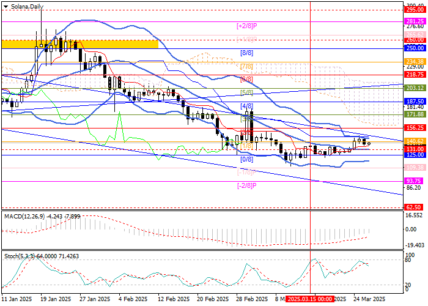Image resolution: width=428 pixels, height=306 pixels.
Task: Click the [+2/8]P Murrey level label
Action: coord(246,26)
